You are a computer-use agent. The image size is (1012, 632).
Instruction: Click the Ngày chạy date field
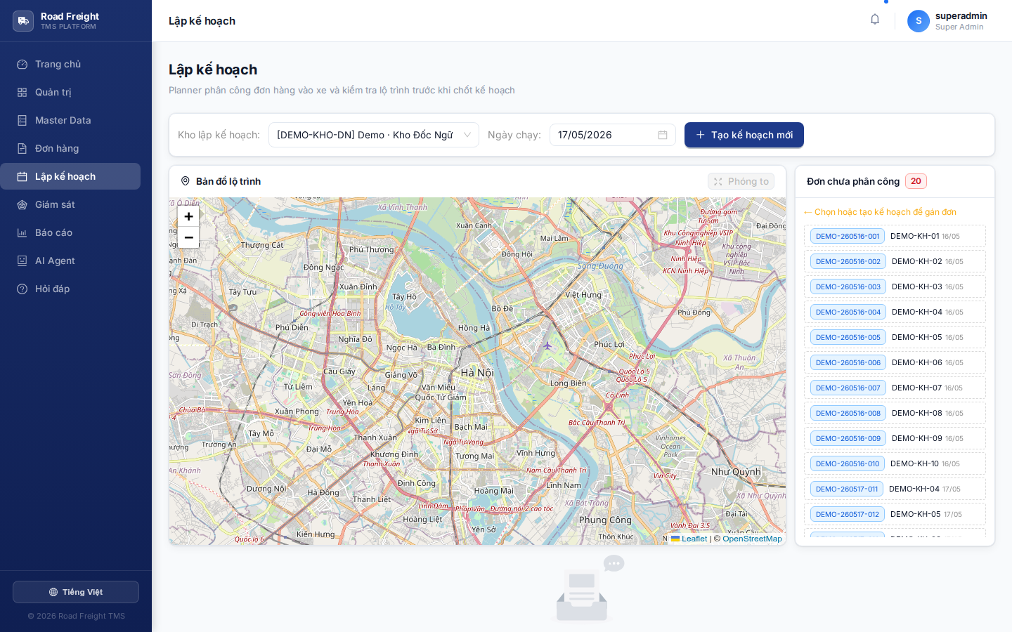[x=613, y=135]
